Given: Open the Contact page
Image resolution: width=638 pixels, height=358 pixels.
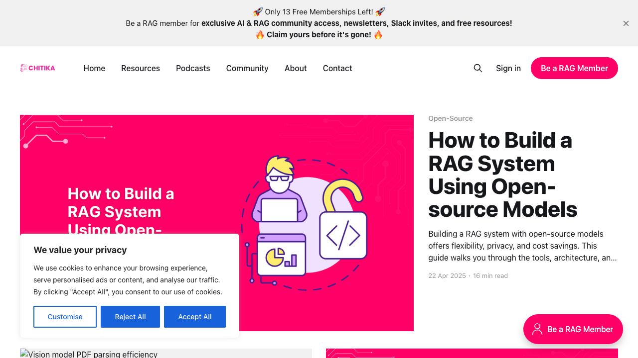Looking at the screenshot, I should pos(337,68).
